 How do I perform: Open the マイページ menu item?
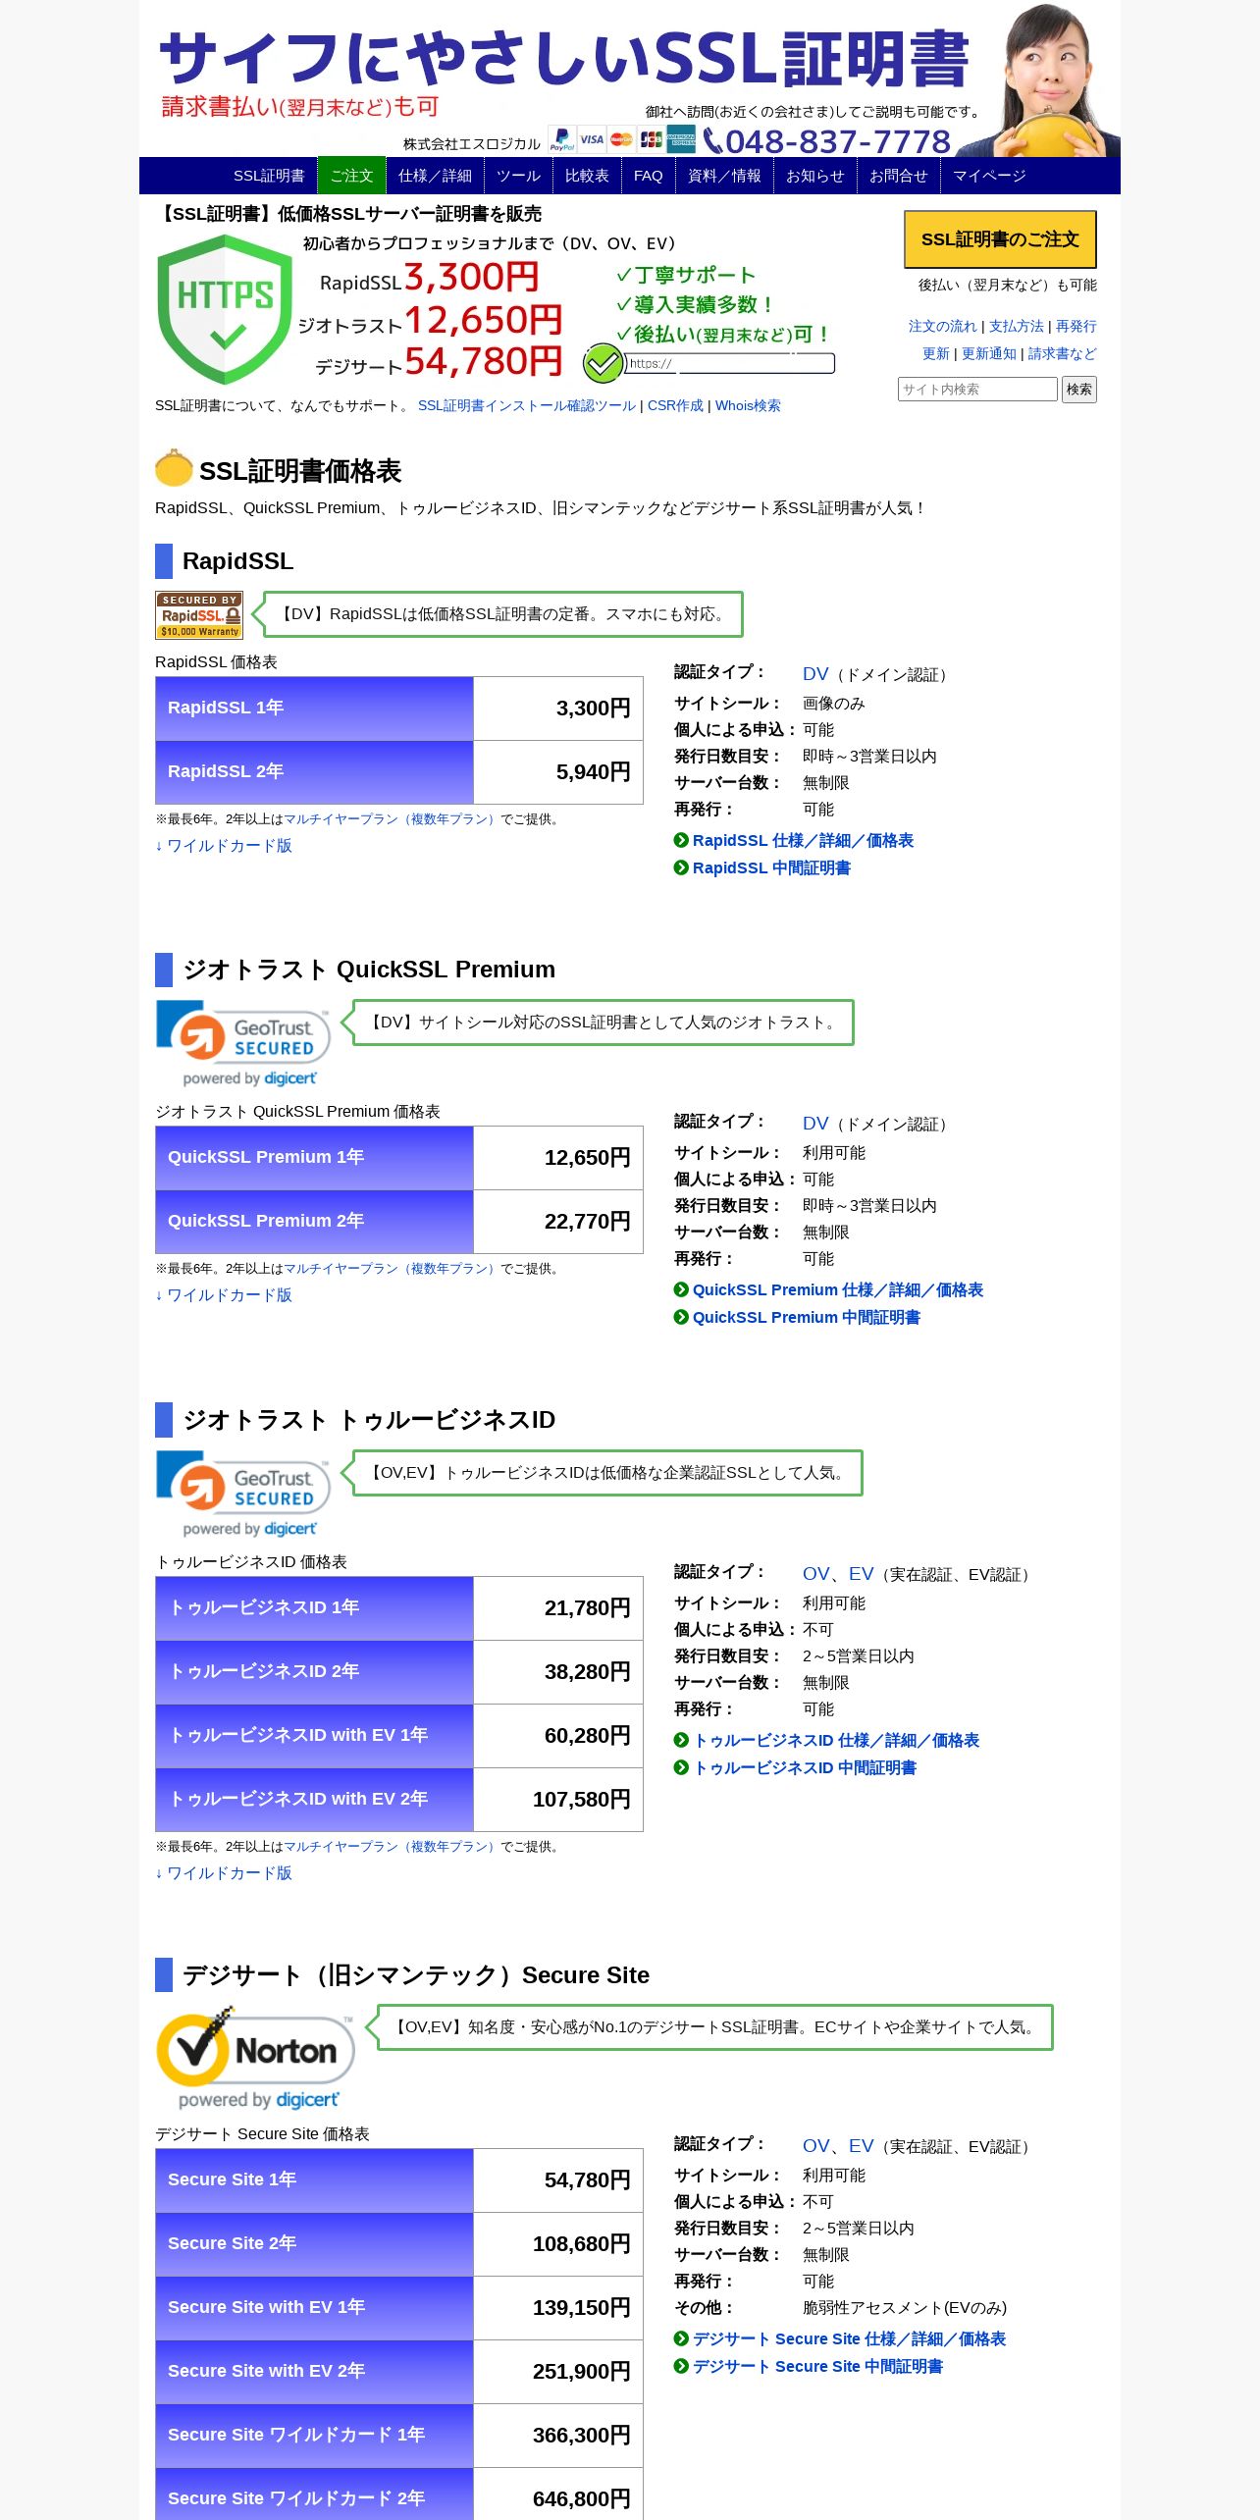[989, 176]
